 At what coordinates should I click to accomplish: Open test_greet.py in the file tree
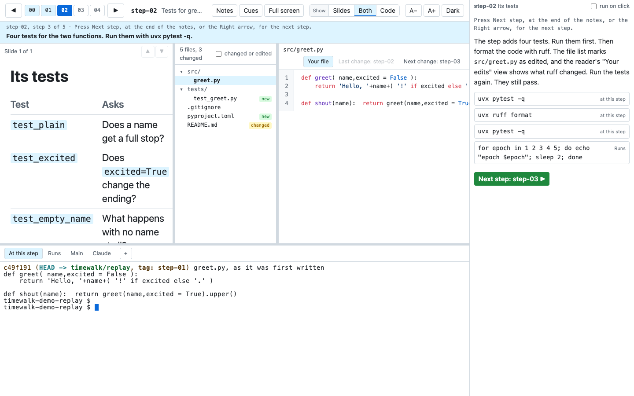[x=225, y=99]
